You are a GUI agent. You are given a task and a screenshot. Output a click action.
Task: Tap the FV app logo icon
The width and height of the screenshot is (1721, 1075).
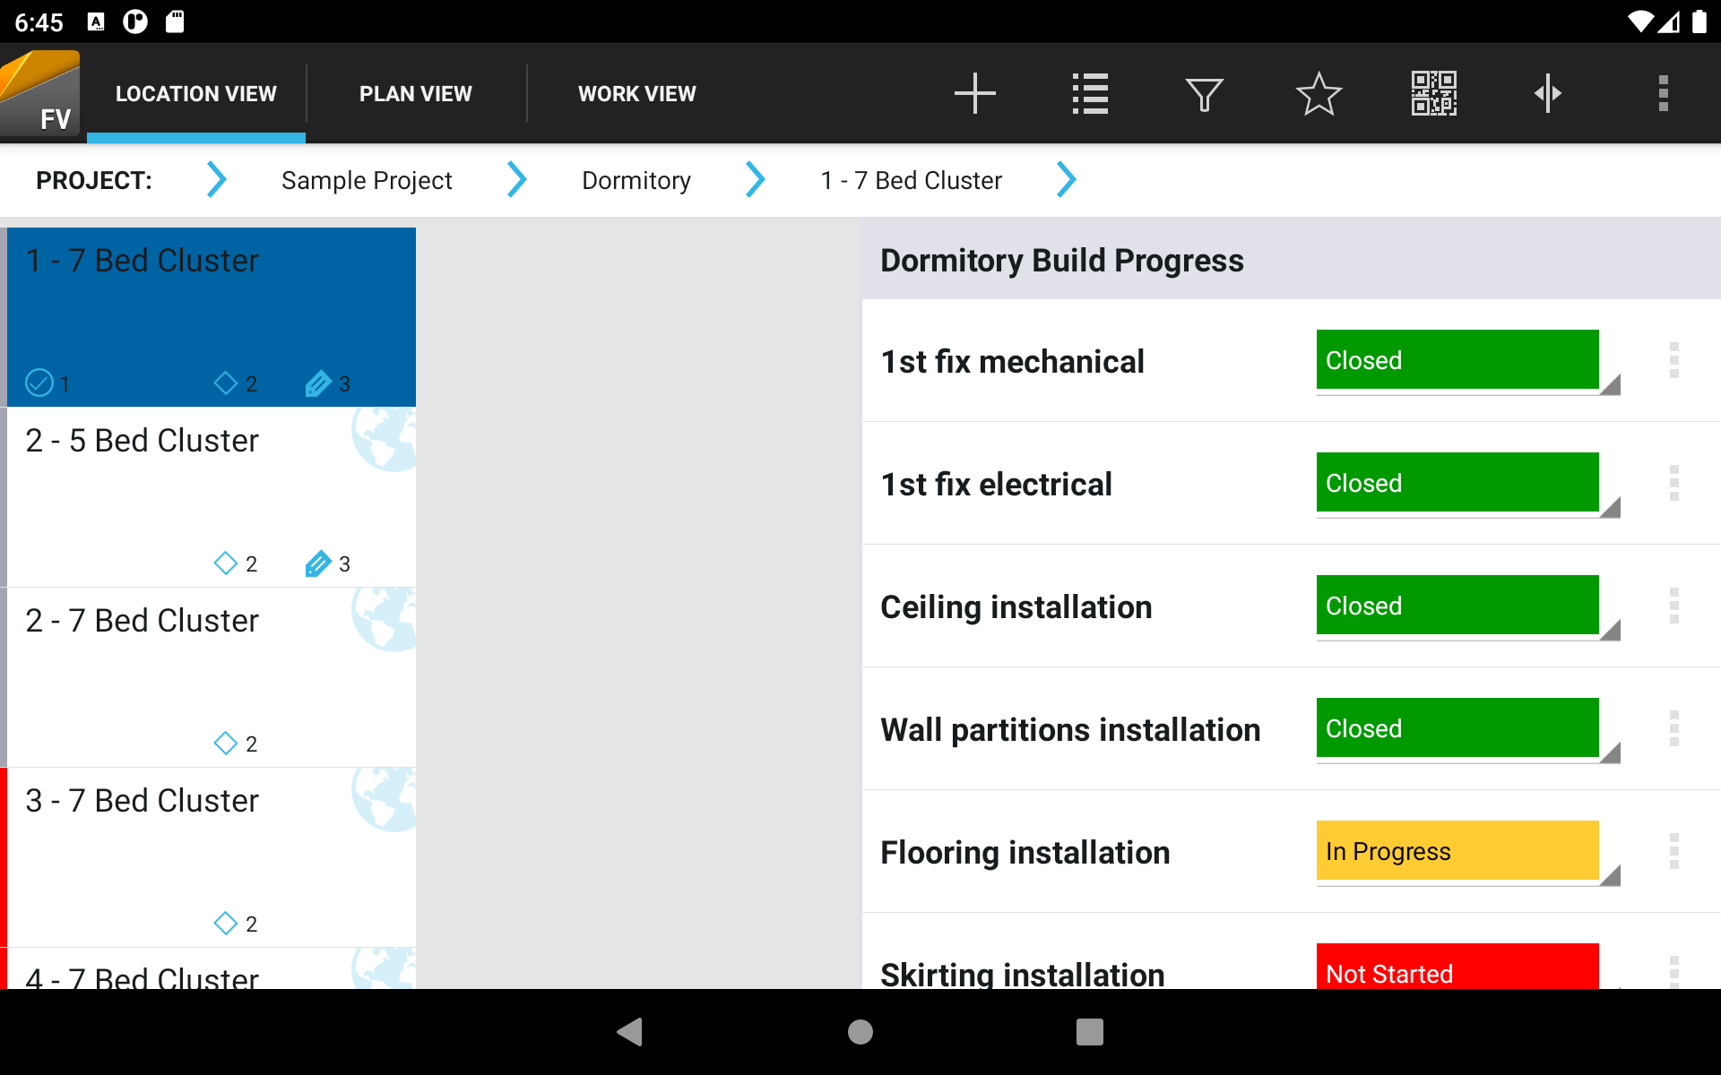[x=40, y=93]
